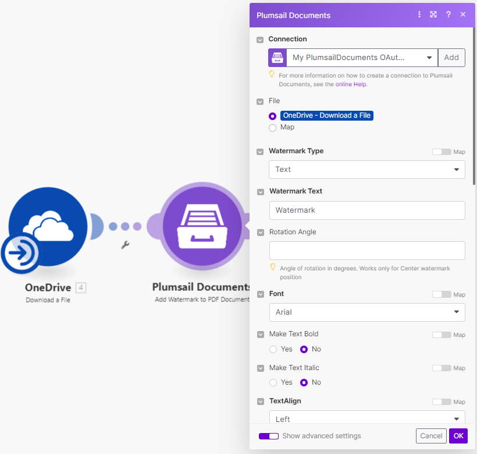This screenshot has width=477, height=454.
Task: Collapse the File field arrow
Action: click(x=260, y=101)
